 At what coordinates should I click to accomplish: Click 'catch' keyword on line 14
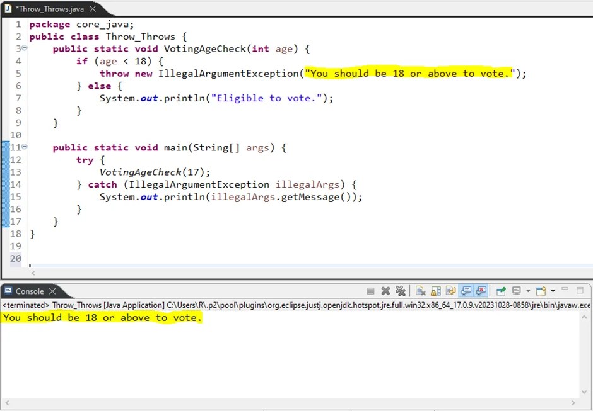tap(102, 184)
